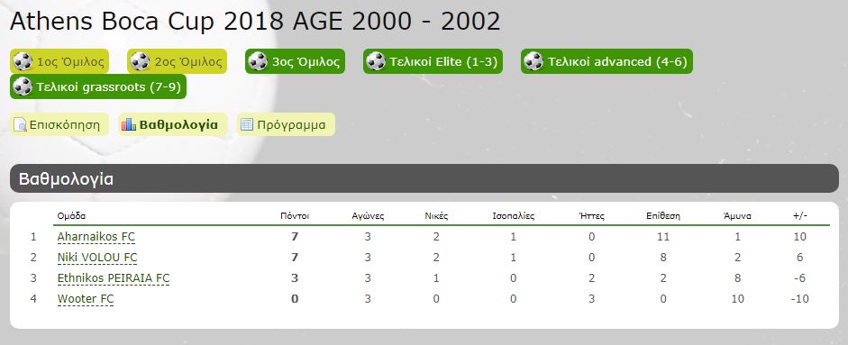The height and width of the screenshot is (345, 848).
Task: Open the 1ος Όμιλος group tab
Action: point(59,61)
